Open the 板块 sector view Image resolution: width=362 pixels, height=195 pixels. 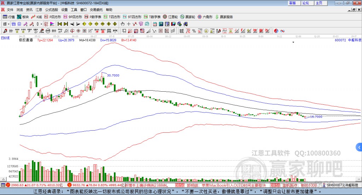coord(23,17)
